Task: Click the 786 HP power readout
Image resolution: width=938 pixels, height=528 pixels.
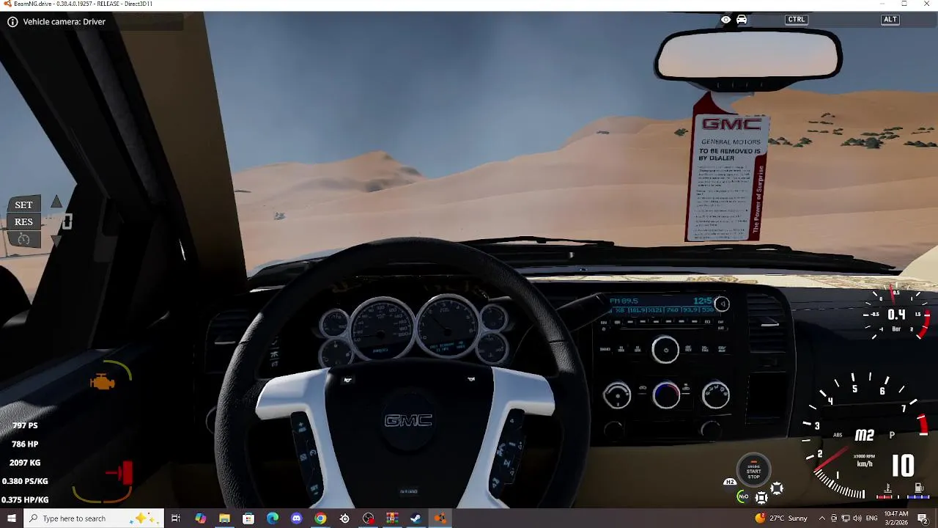Action: tap(25, 444)
